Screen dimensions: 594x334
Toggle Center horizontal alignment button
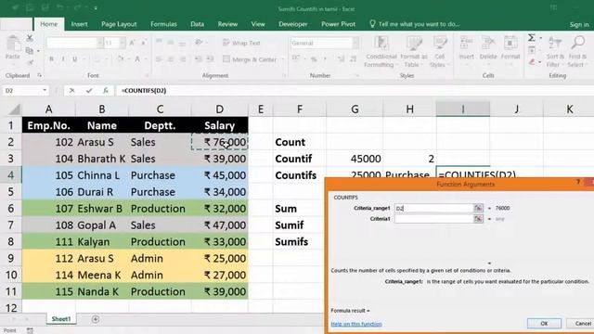(x=171, y=59)
